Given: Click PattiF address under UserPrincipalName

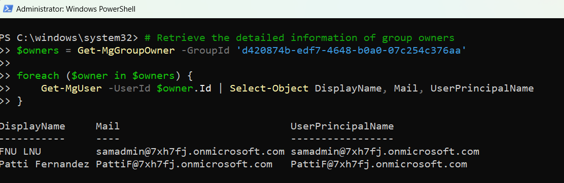Looking at the screenshot, I should tap(379, 164).
